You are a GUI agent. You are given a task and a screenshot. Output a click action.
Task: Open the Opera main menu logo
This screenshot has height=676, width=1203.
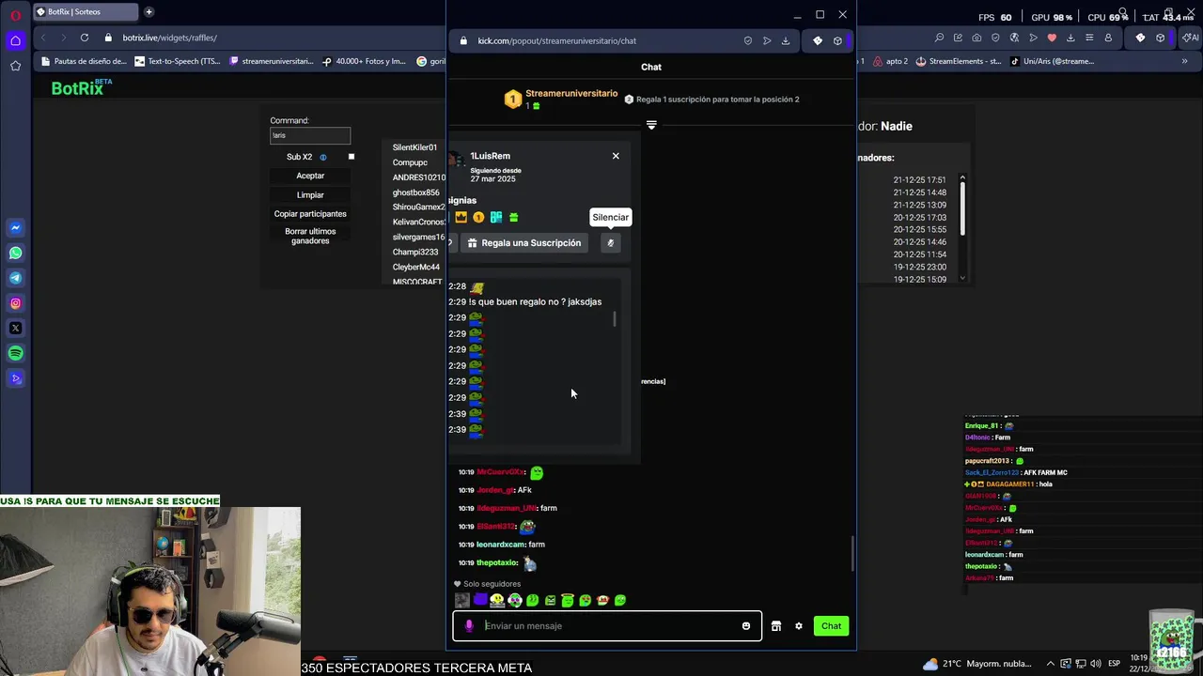(x=15, y=14)
